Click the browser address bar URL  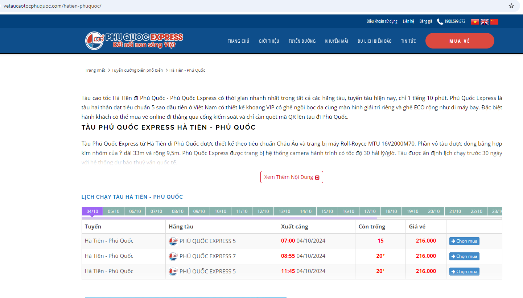coord(52,6)
